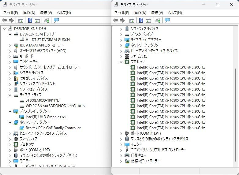Click scan hardware monitor icon in left toolbar
Screen dimensions: 239x175
(56, 20)
